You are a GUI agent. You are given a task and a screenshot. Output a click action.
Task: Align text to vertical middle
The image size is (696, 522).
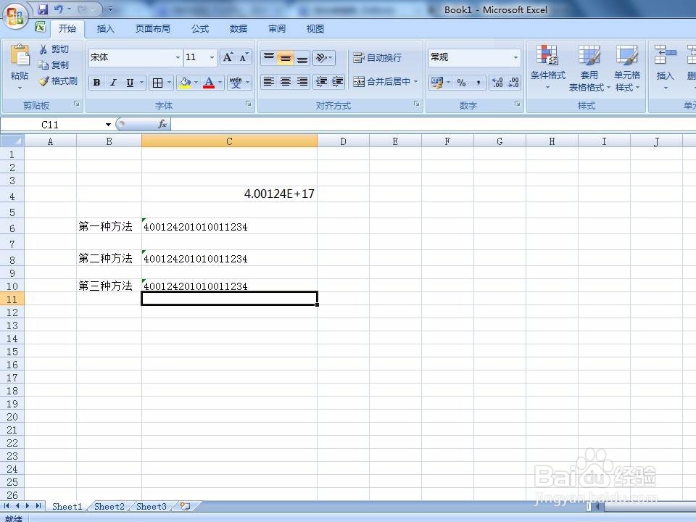tap(286, 57)
